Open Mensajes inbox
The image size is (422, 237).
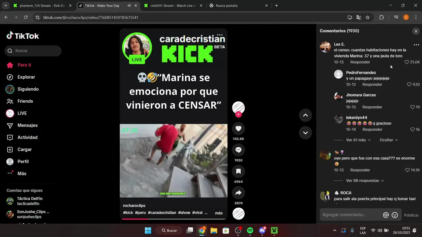point(27,125)
